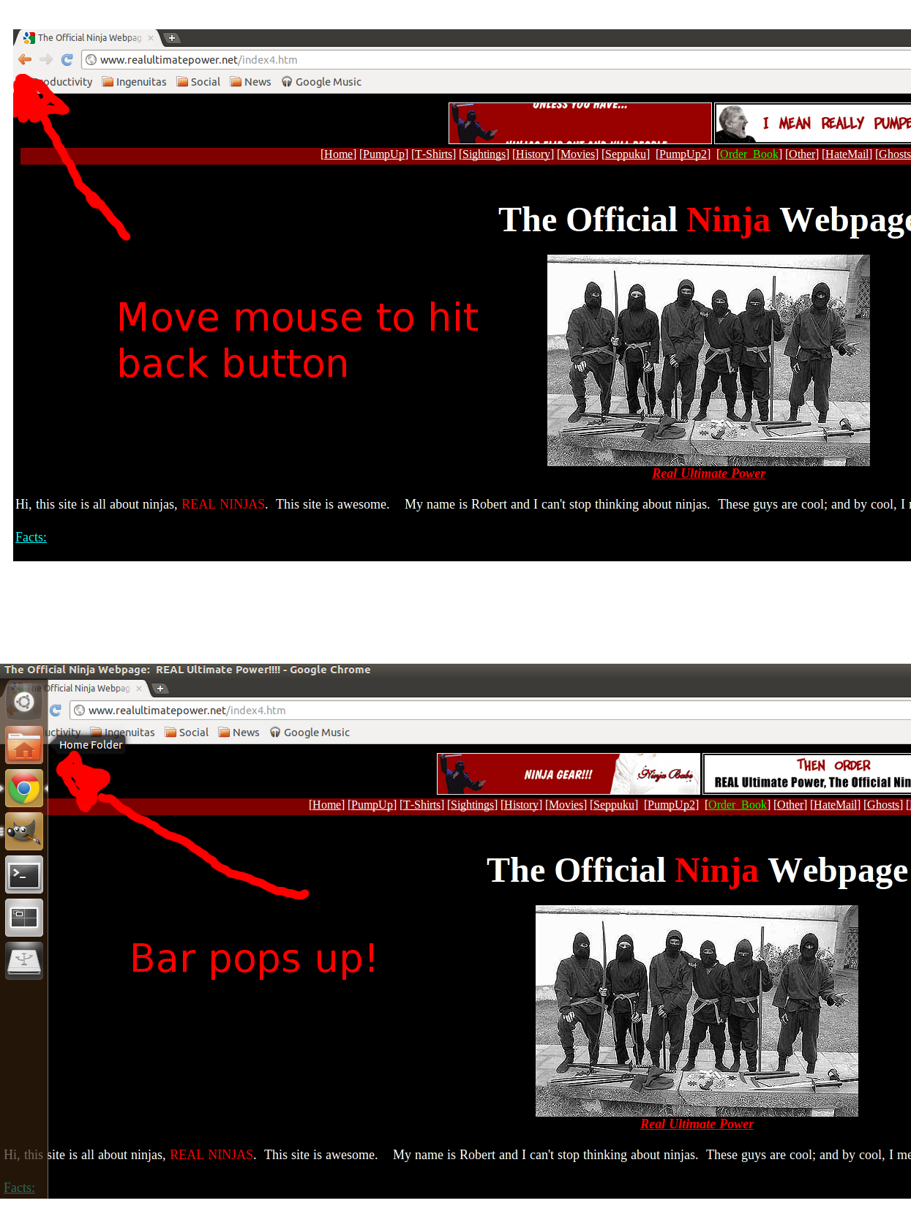The height and width of the screenshot is (1225, 911).
Task: Reload the page in the upper browser window
Action: [x=67, y=60]
